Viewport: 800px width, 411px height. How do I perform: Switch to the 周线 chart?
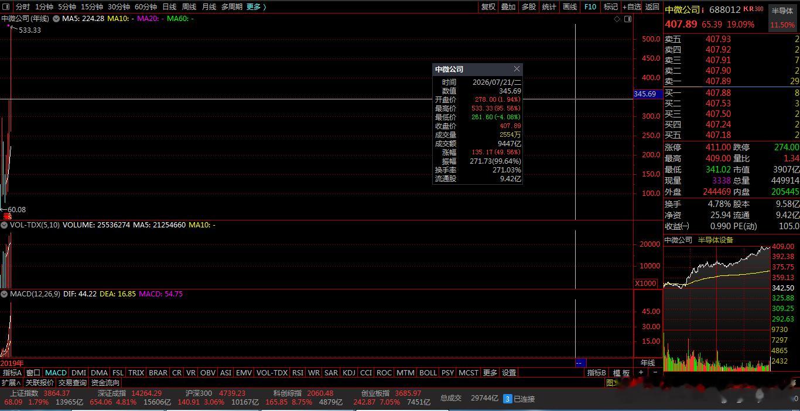(x=189, y=6)
